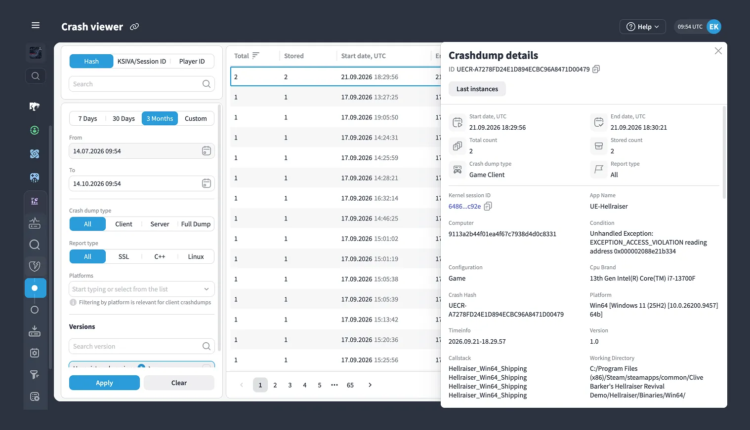Open the broken-heart shield sidebar icon

click(x=35, y=266)
